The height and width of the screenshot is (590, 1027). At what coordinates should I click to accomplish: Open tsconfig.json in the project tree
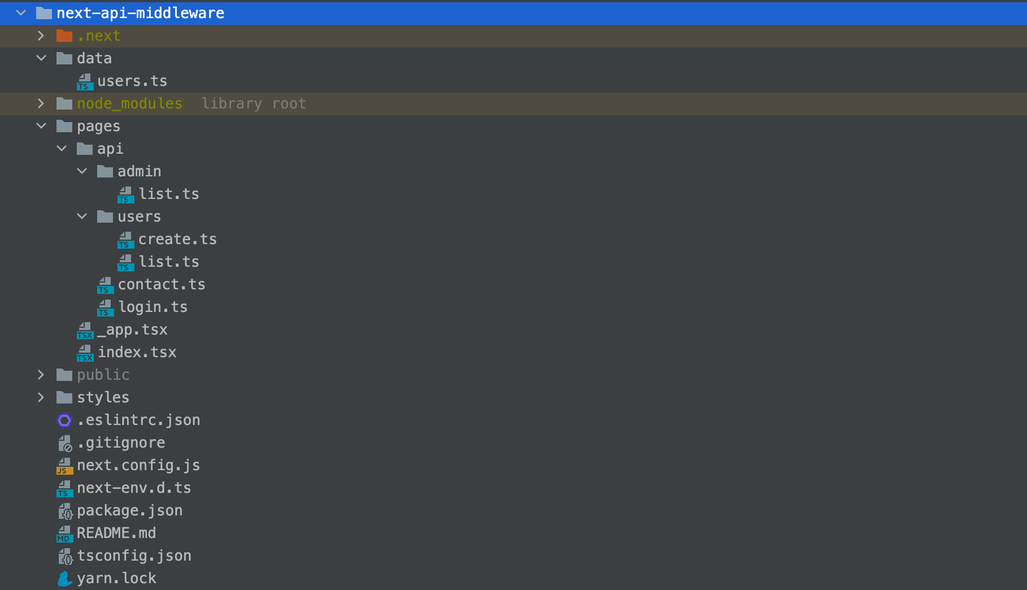point(134,556)
